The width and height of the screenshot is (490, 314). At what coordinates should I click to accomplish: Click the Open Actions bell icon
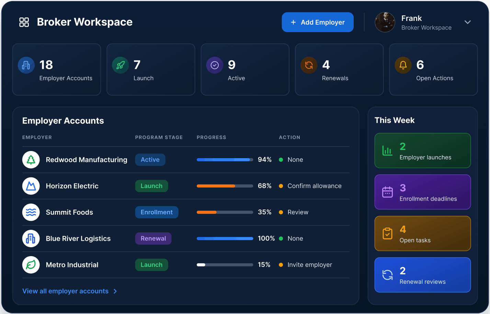coord(403,65)
